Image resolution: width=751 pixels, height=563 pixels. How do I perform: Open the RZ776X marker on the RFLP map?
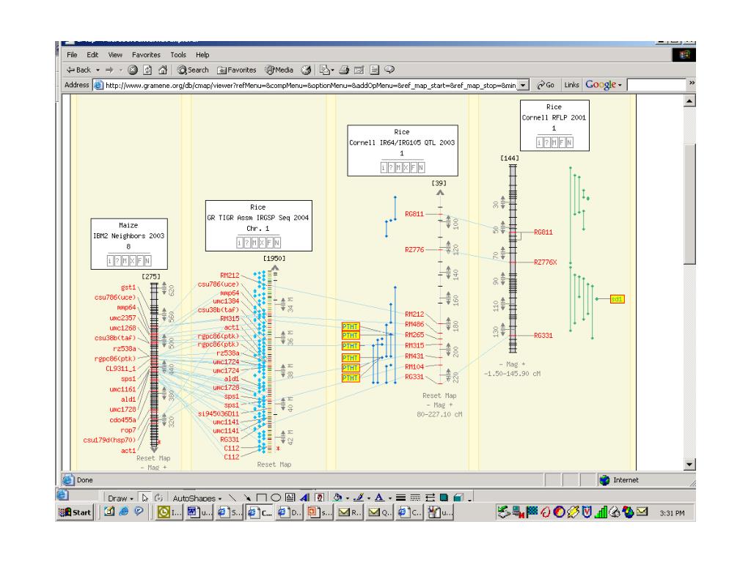546,262
